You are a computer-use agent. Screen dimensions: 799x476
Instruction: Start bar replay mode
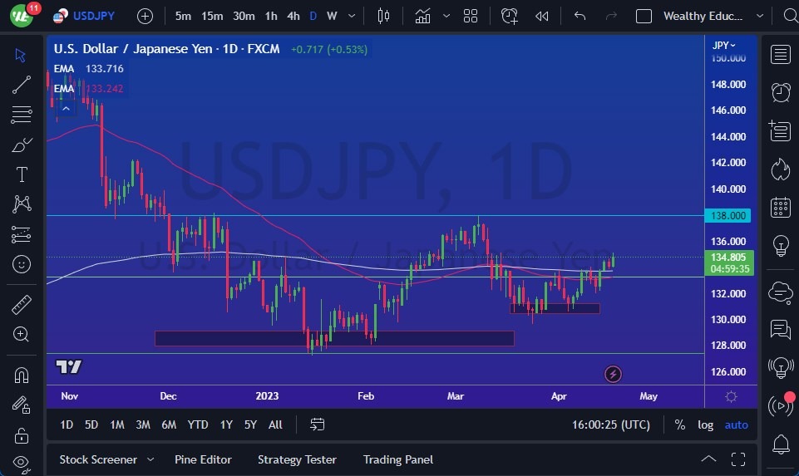[541, 17]
